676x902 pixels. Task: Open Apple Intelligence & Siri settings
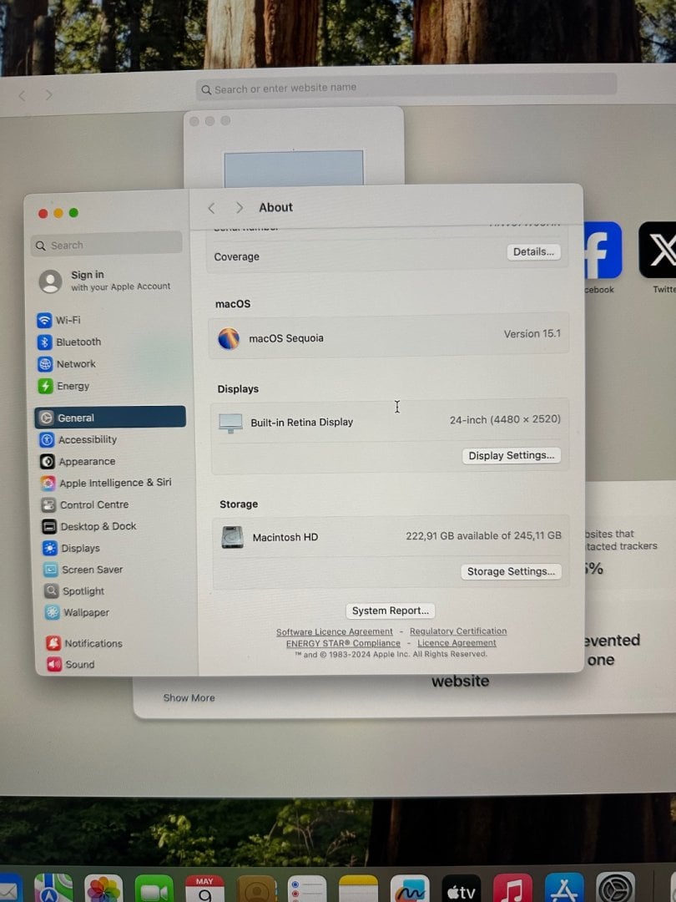(x=106, y=483)
